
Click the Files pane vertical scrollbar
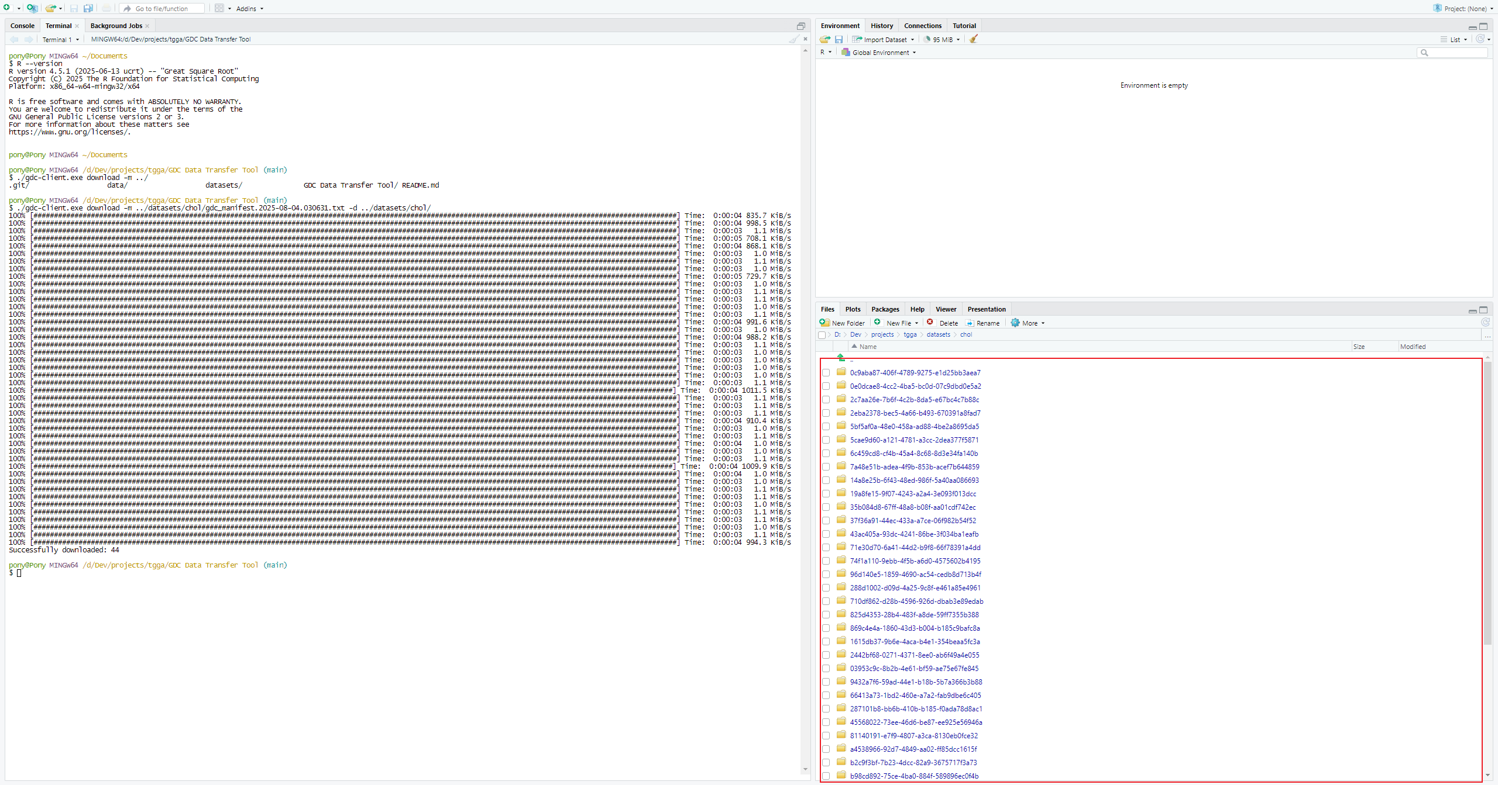pyautogui.click(x=1487, y=503)
